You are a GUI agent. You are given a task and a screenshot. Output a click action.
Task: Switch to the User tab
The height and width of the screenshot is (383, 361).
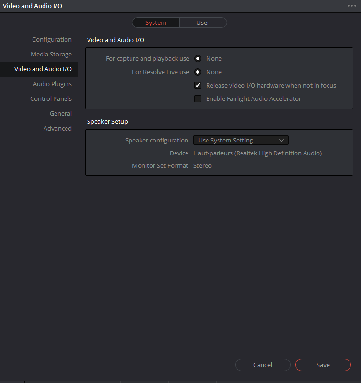tap(203, 23)
